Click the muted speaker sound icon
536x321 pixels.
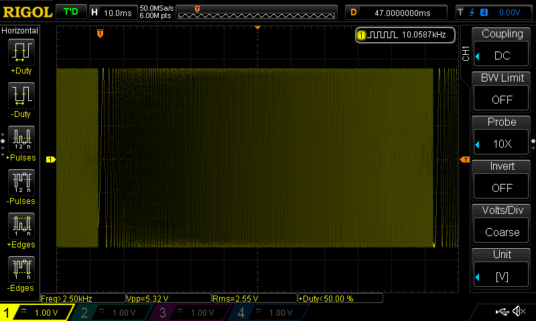point(519,312)
